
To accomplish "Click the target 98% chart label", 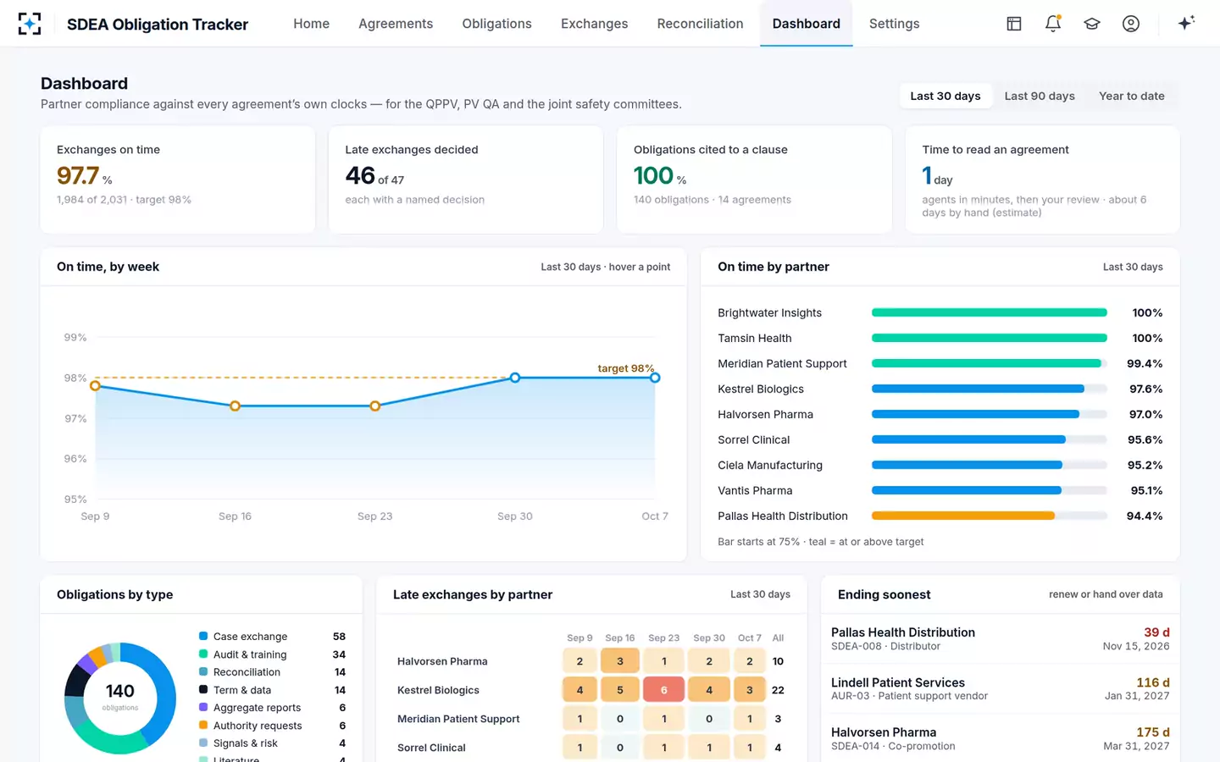I will point(625,368).
